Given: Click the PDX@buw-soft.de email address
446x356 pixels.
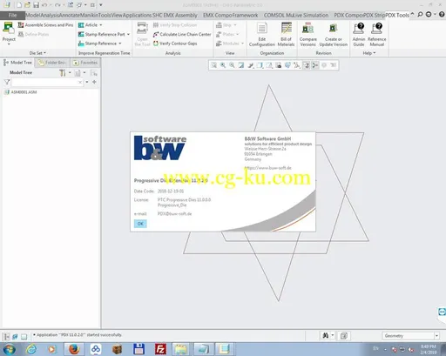Looking at the screenshot, I should (174, 214).
